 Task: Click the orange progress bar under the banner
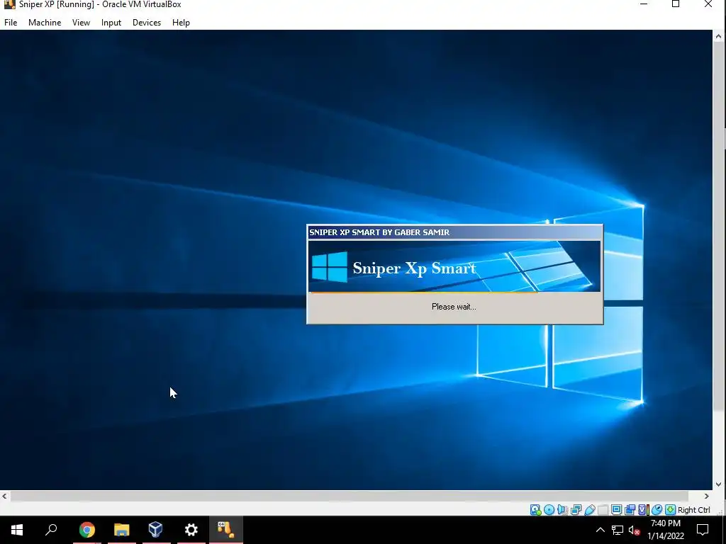click(423, 293)
